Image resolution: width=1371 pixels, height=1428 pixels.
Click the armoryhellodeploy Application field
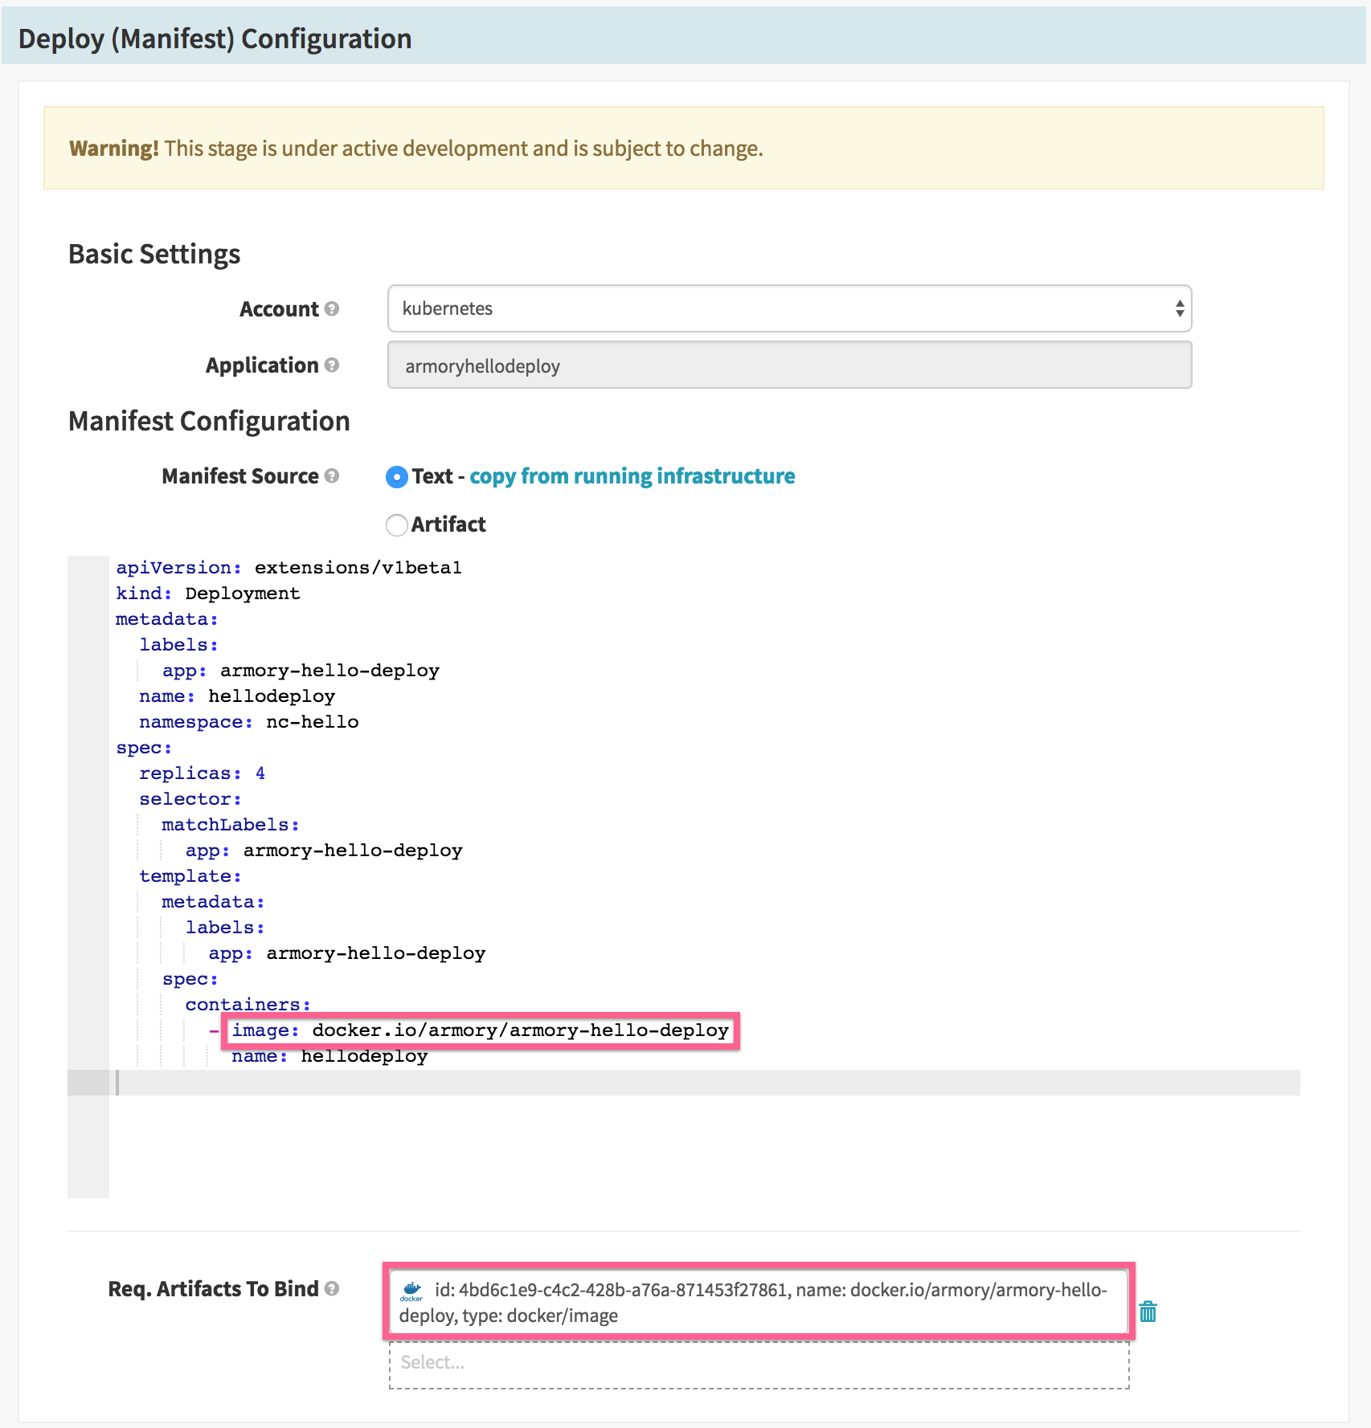point(789,365)
